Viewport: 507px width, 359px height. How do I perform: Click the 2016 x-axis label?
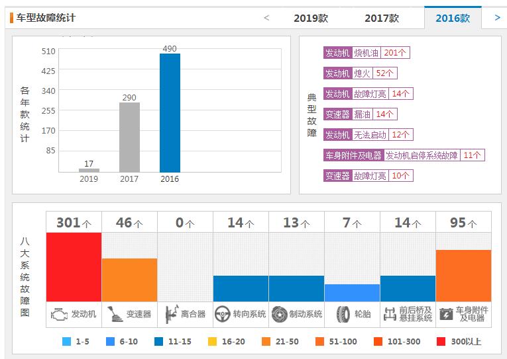tap(170, 179)
